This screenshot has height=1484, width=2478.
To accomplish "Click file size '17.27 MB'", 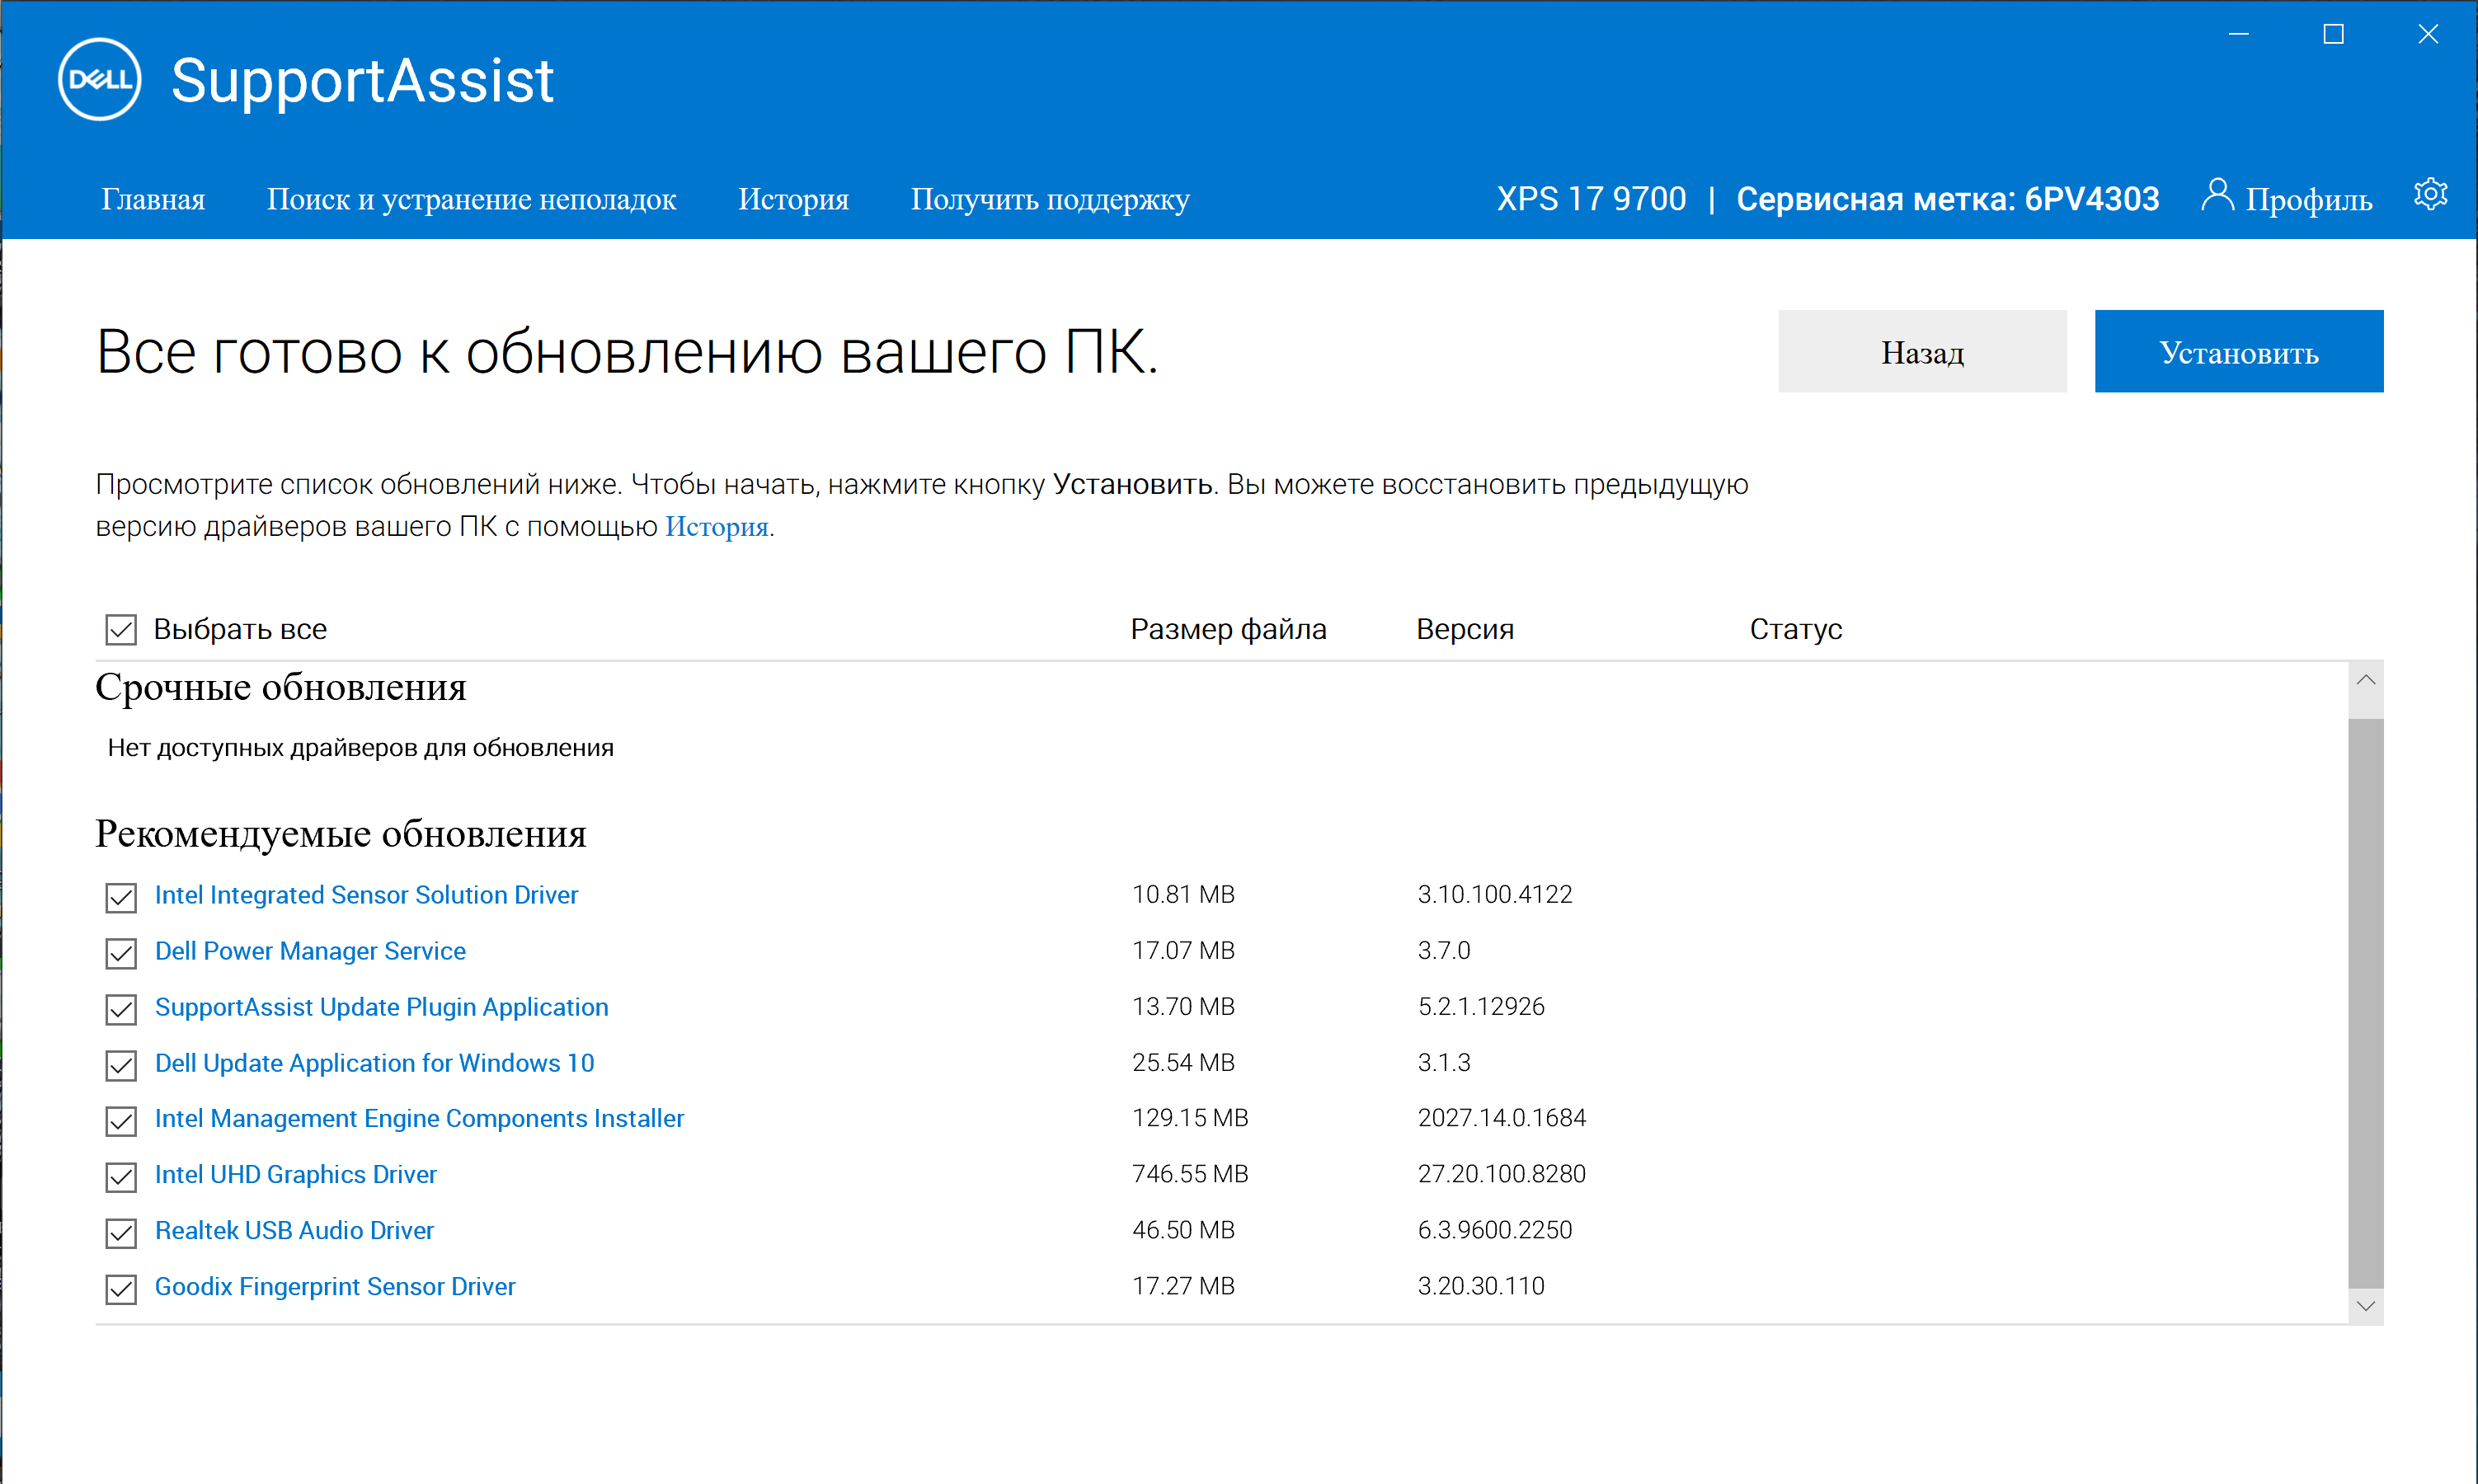I will 1183,1285.
